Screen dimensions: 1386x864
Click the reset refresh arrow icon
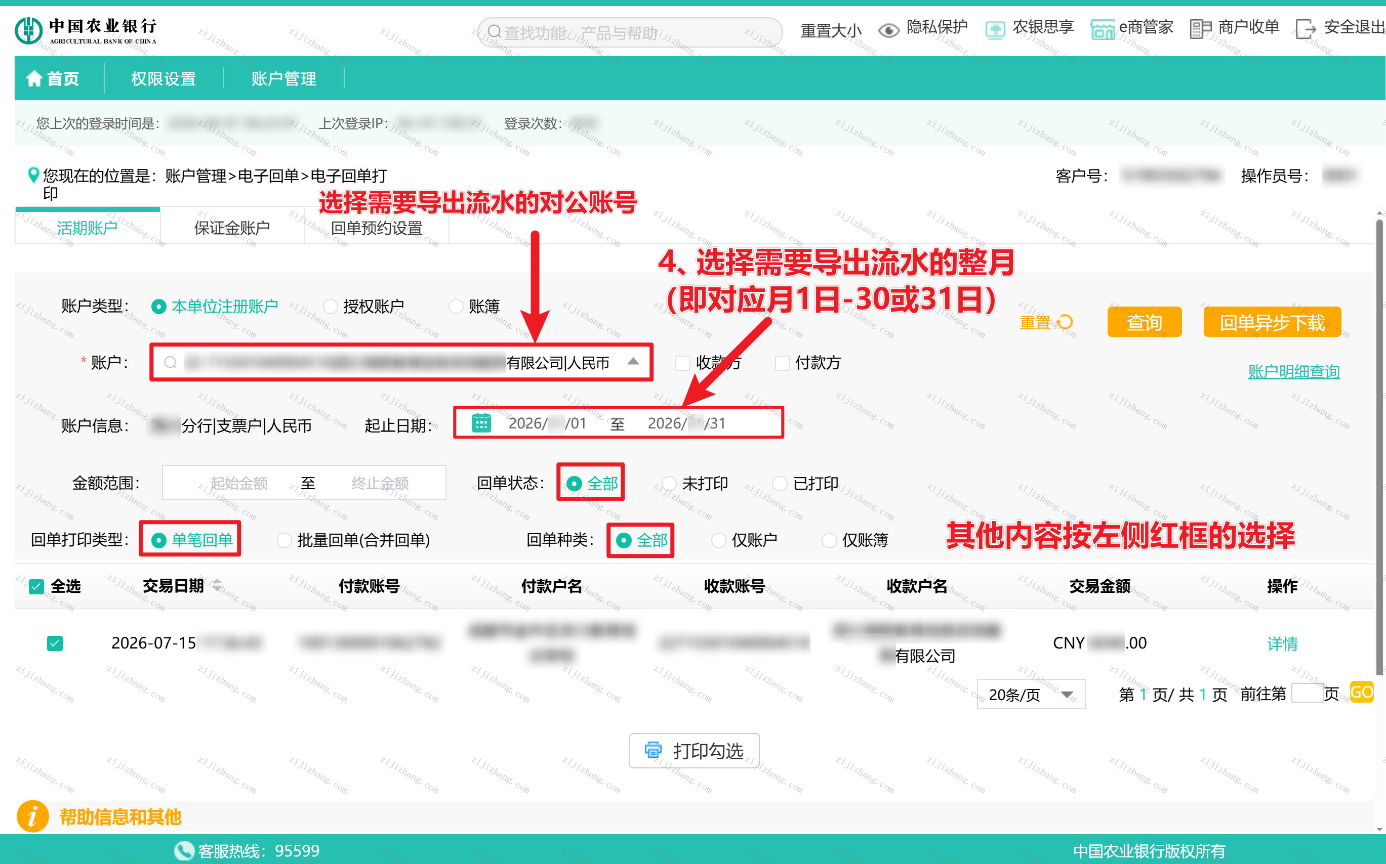pos(1065,322)
